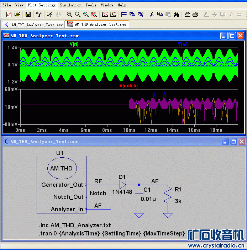This screenshot has width=247, height=250.
Task: Switch to AM_THD_Analyzer_Test.raw tab
Action: click(97, 24)
